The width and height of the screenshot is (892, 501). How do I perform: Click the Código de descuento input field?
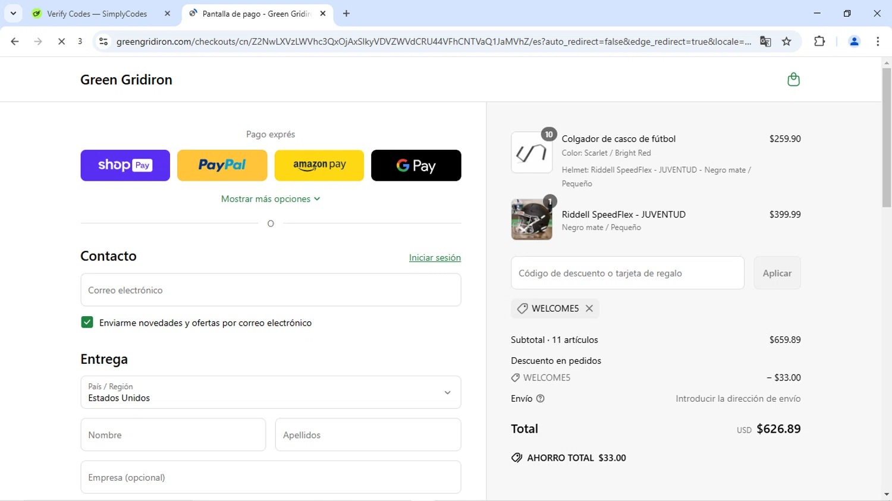coord(627,273)
